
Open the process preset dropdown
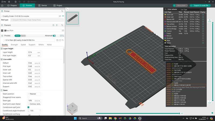(29, 40)
